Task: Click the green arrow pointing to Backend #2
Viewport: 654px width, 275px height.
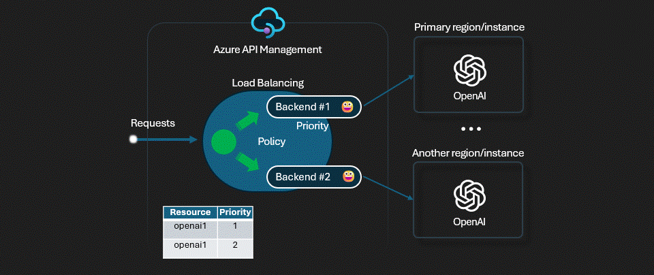Action: tap(249, 162)
